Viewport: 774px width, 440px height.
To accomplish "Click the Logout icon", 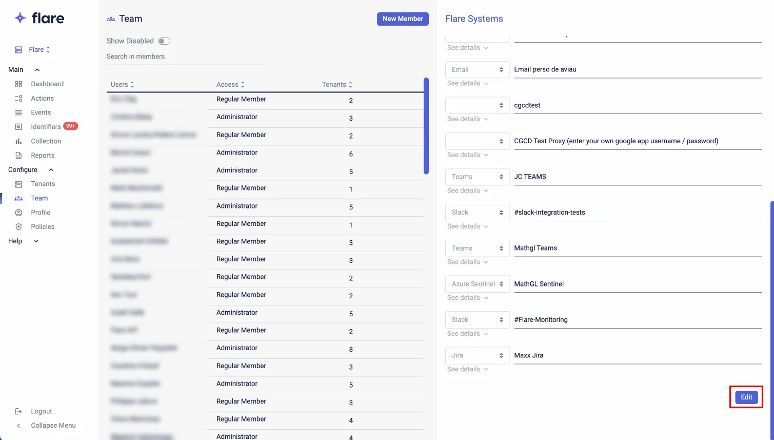I will point(18,411).
